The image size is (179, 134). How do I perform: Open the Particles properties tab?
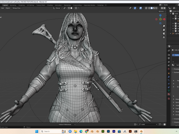pos(169,80)
